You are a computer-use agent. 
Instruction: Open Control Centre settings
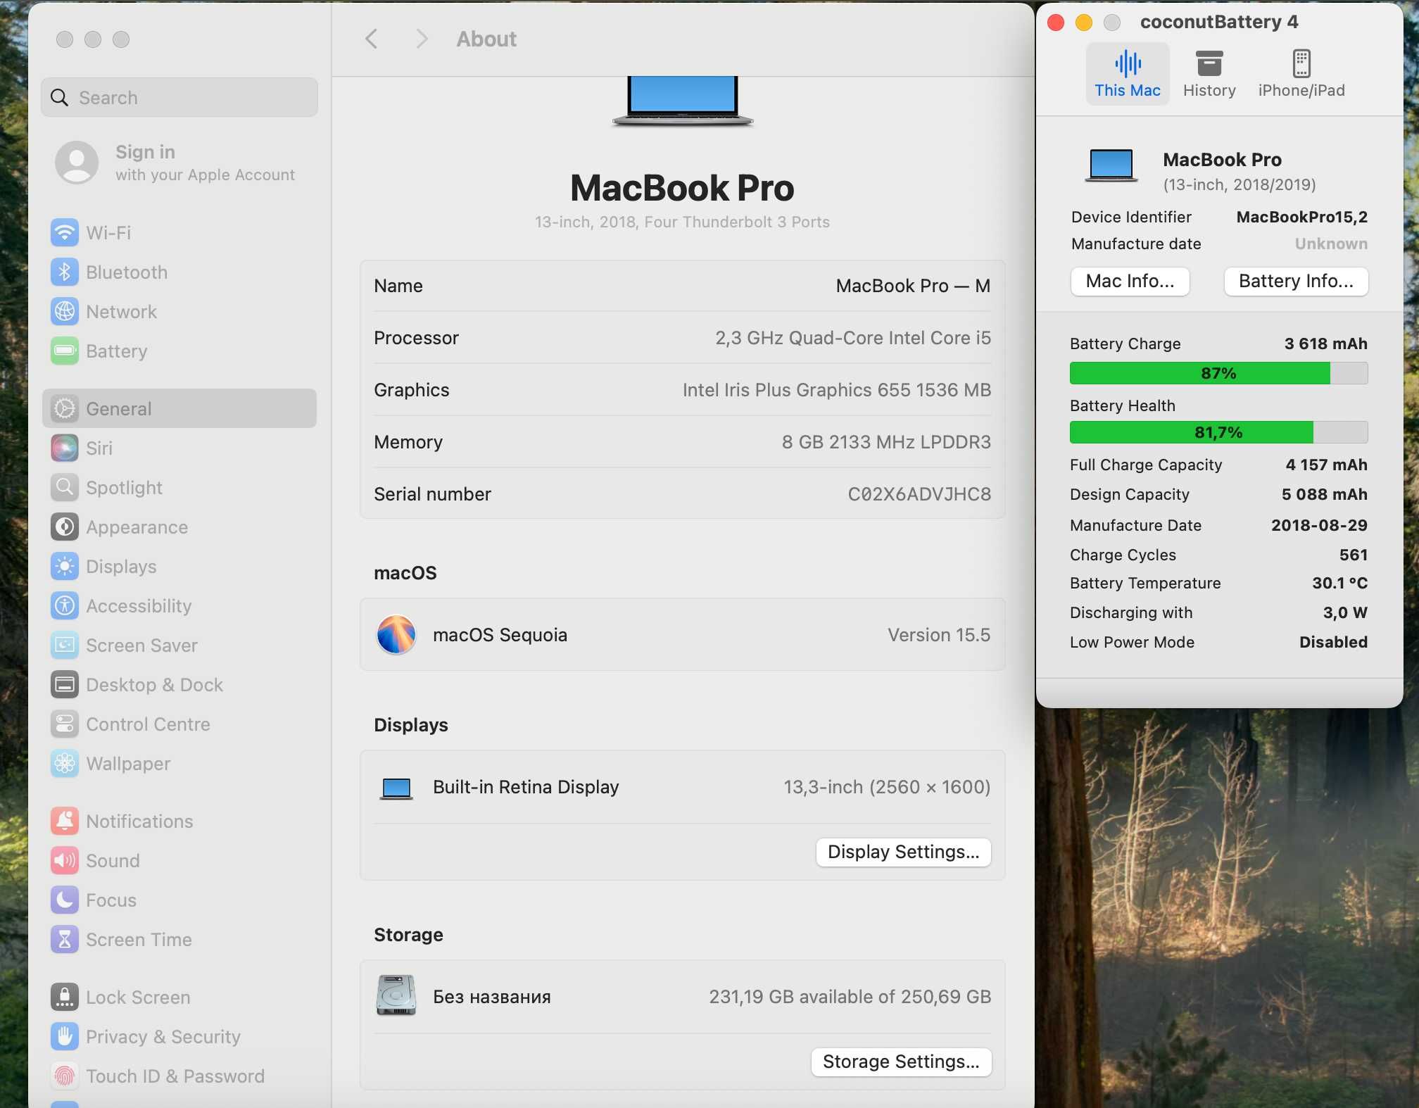(x=179, y=724)
